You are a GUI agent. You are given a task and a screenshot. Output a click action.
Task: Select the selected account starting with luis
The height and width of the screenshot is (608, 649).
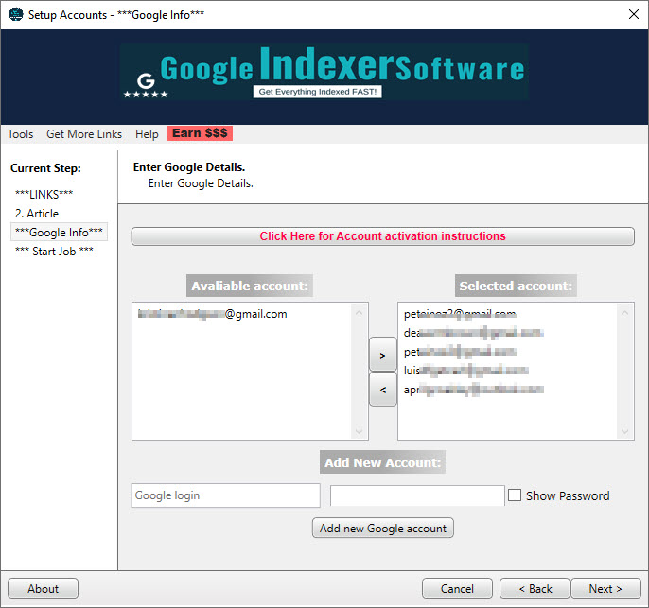(x=466, y=370)
